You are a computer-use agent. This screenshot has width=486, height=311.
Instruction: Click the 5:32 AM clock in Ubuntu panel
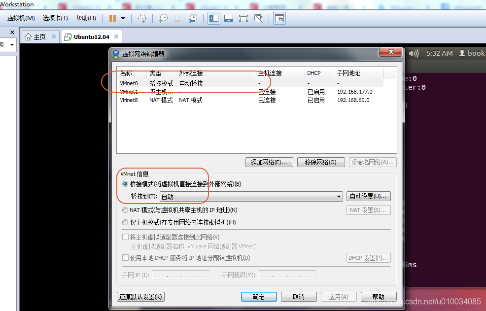click(x=440, y=53)
